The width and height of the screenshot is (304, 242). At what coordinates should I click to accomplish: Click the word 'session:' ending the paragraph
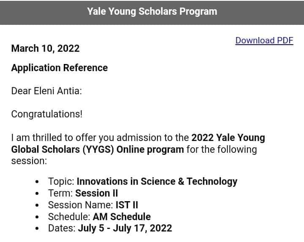click(29, 161)
